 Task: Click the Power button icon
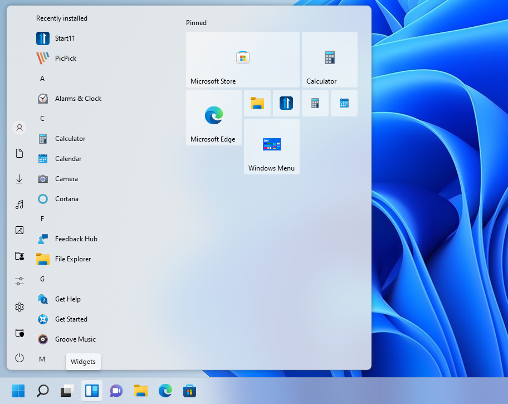(19, 358)
